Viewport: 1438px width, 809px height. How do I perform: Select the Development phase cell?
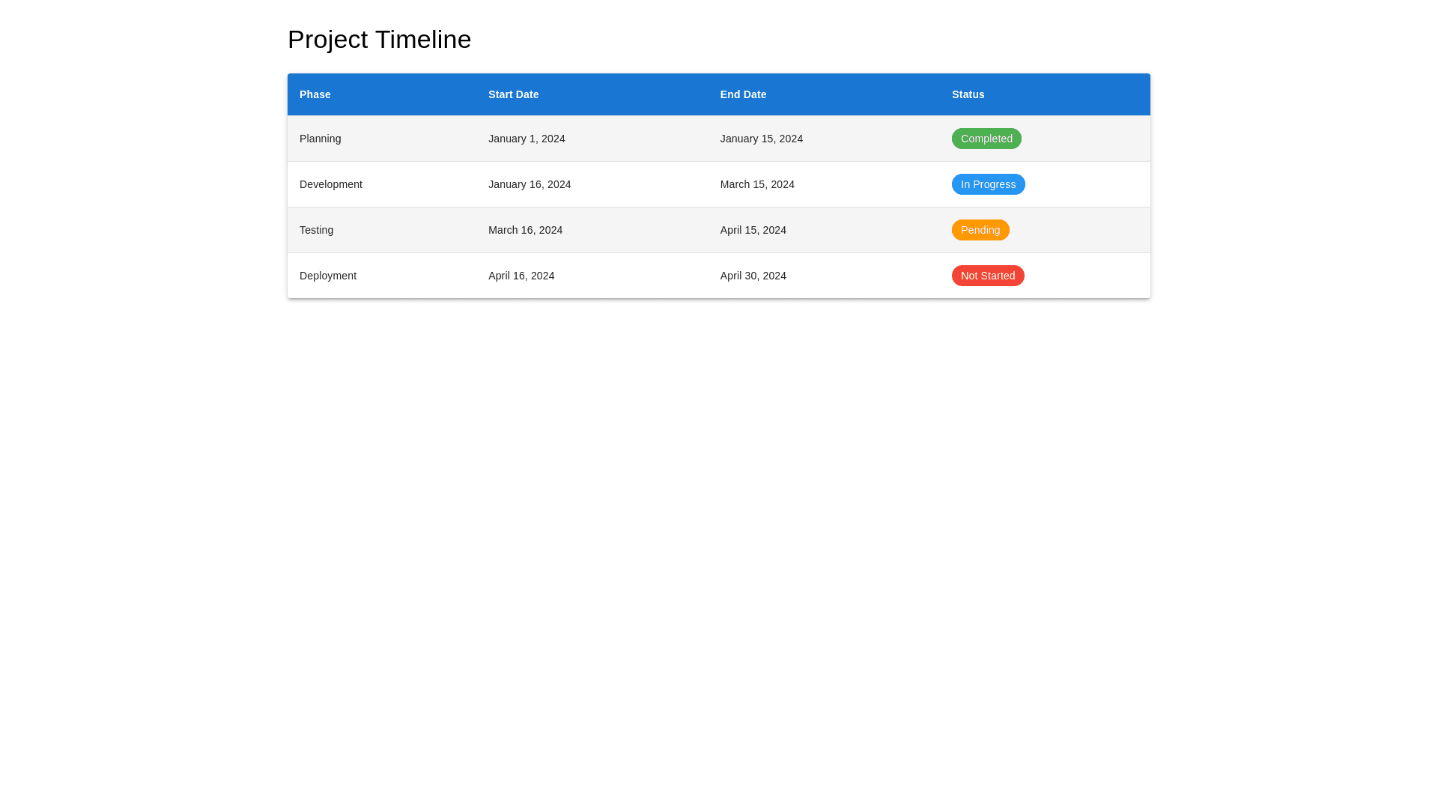click(x=330, y=184)
